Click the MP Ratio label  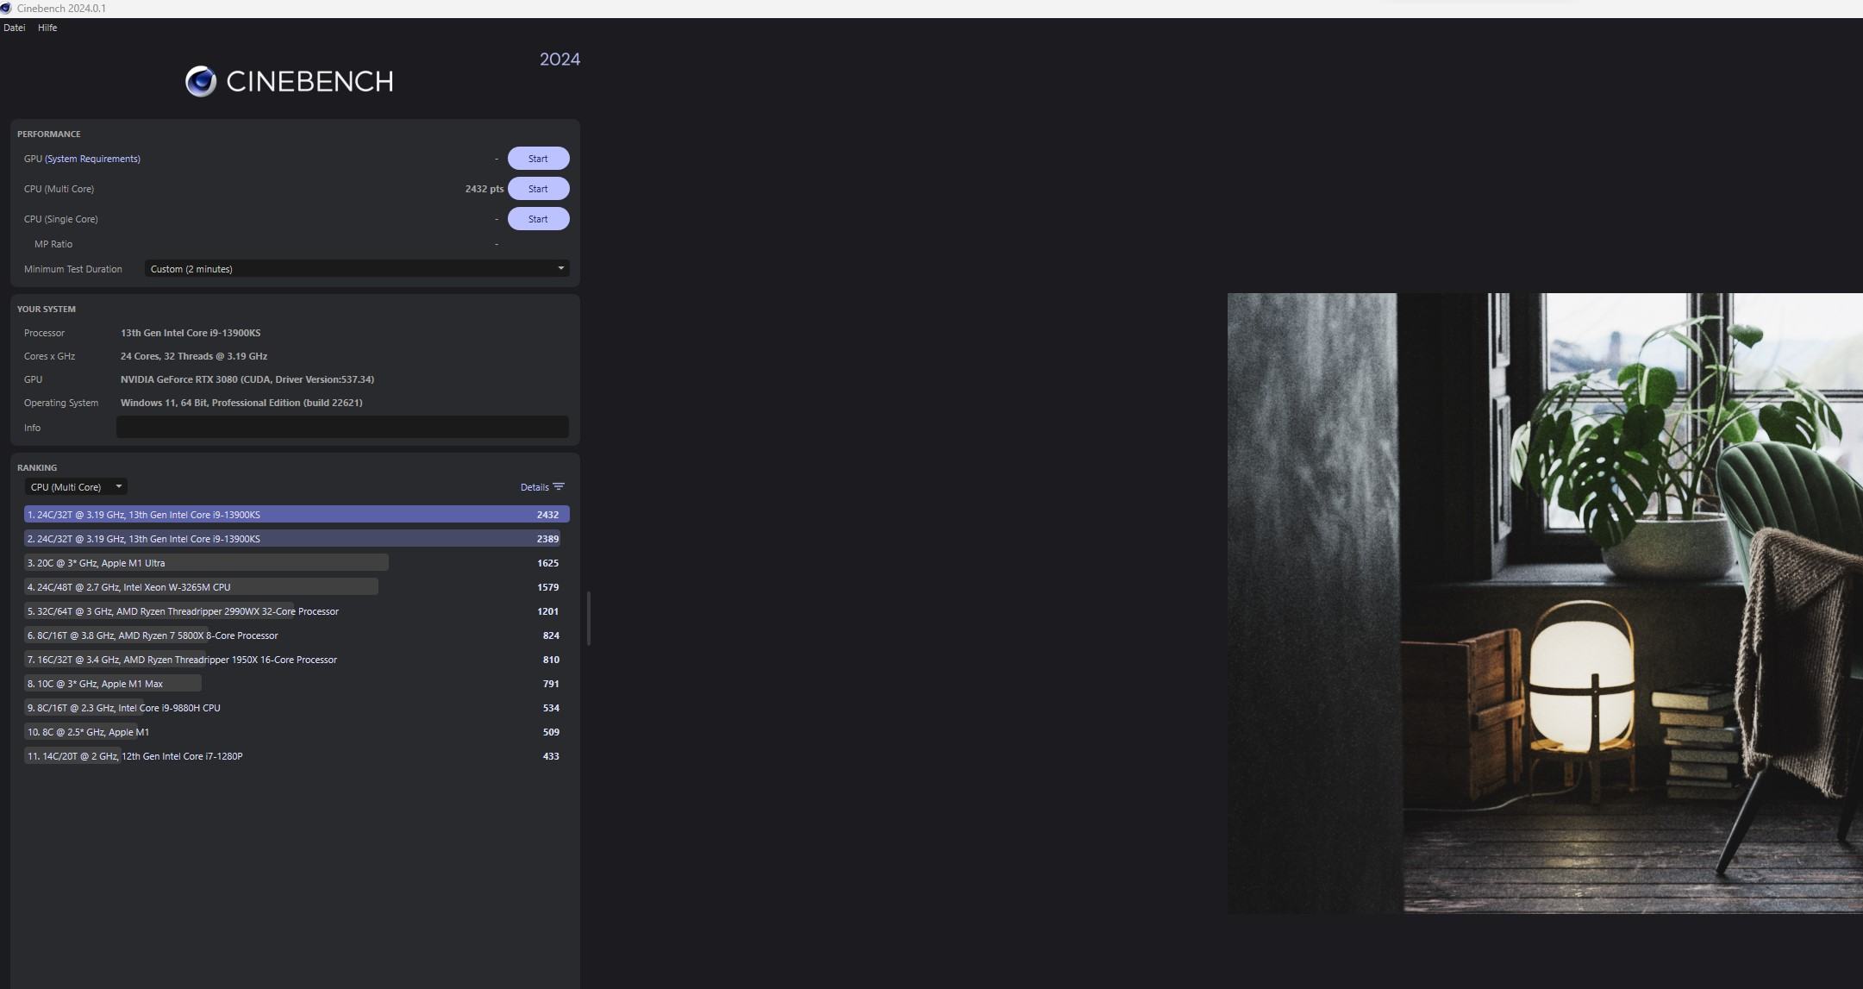click(x=53, y=244)
